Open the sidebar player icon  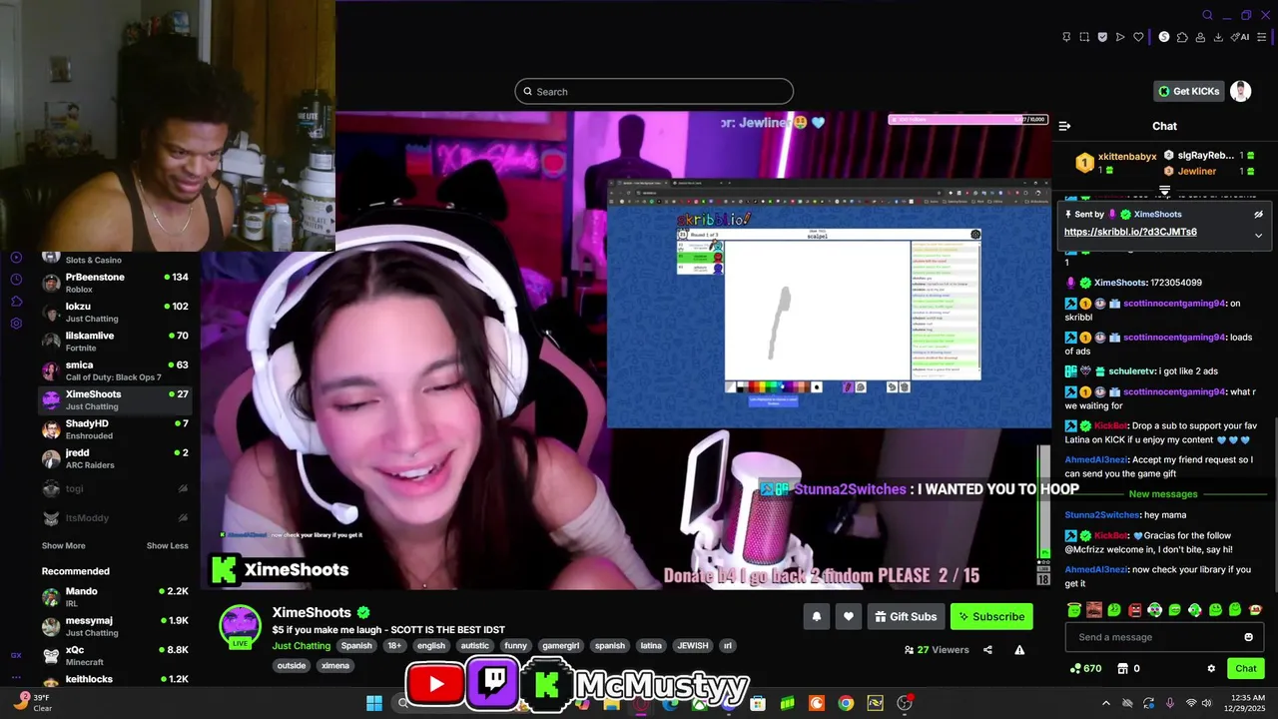tap(16, 258)
